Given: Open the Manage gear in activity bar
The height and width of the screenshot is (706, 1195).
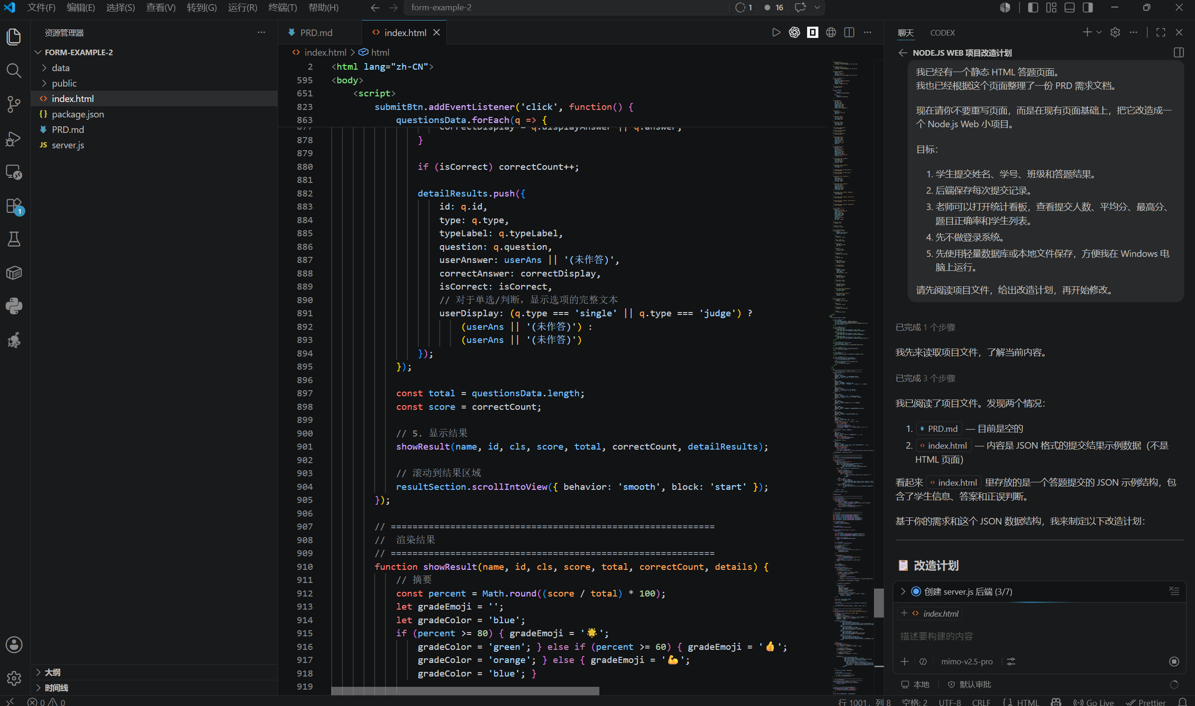Looking at the screenshot, I should pos(14,678).
